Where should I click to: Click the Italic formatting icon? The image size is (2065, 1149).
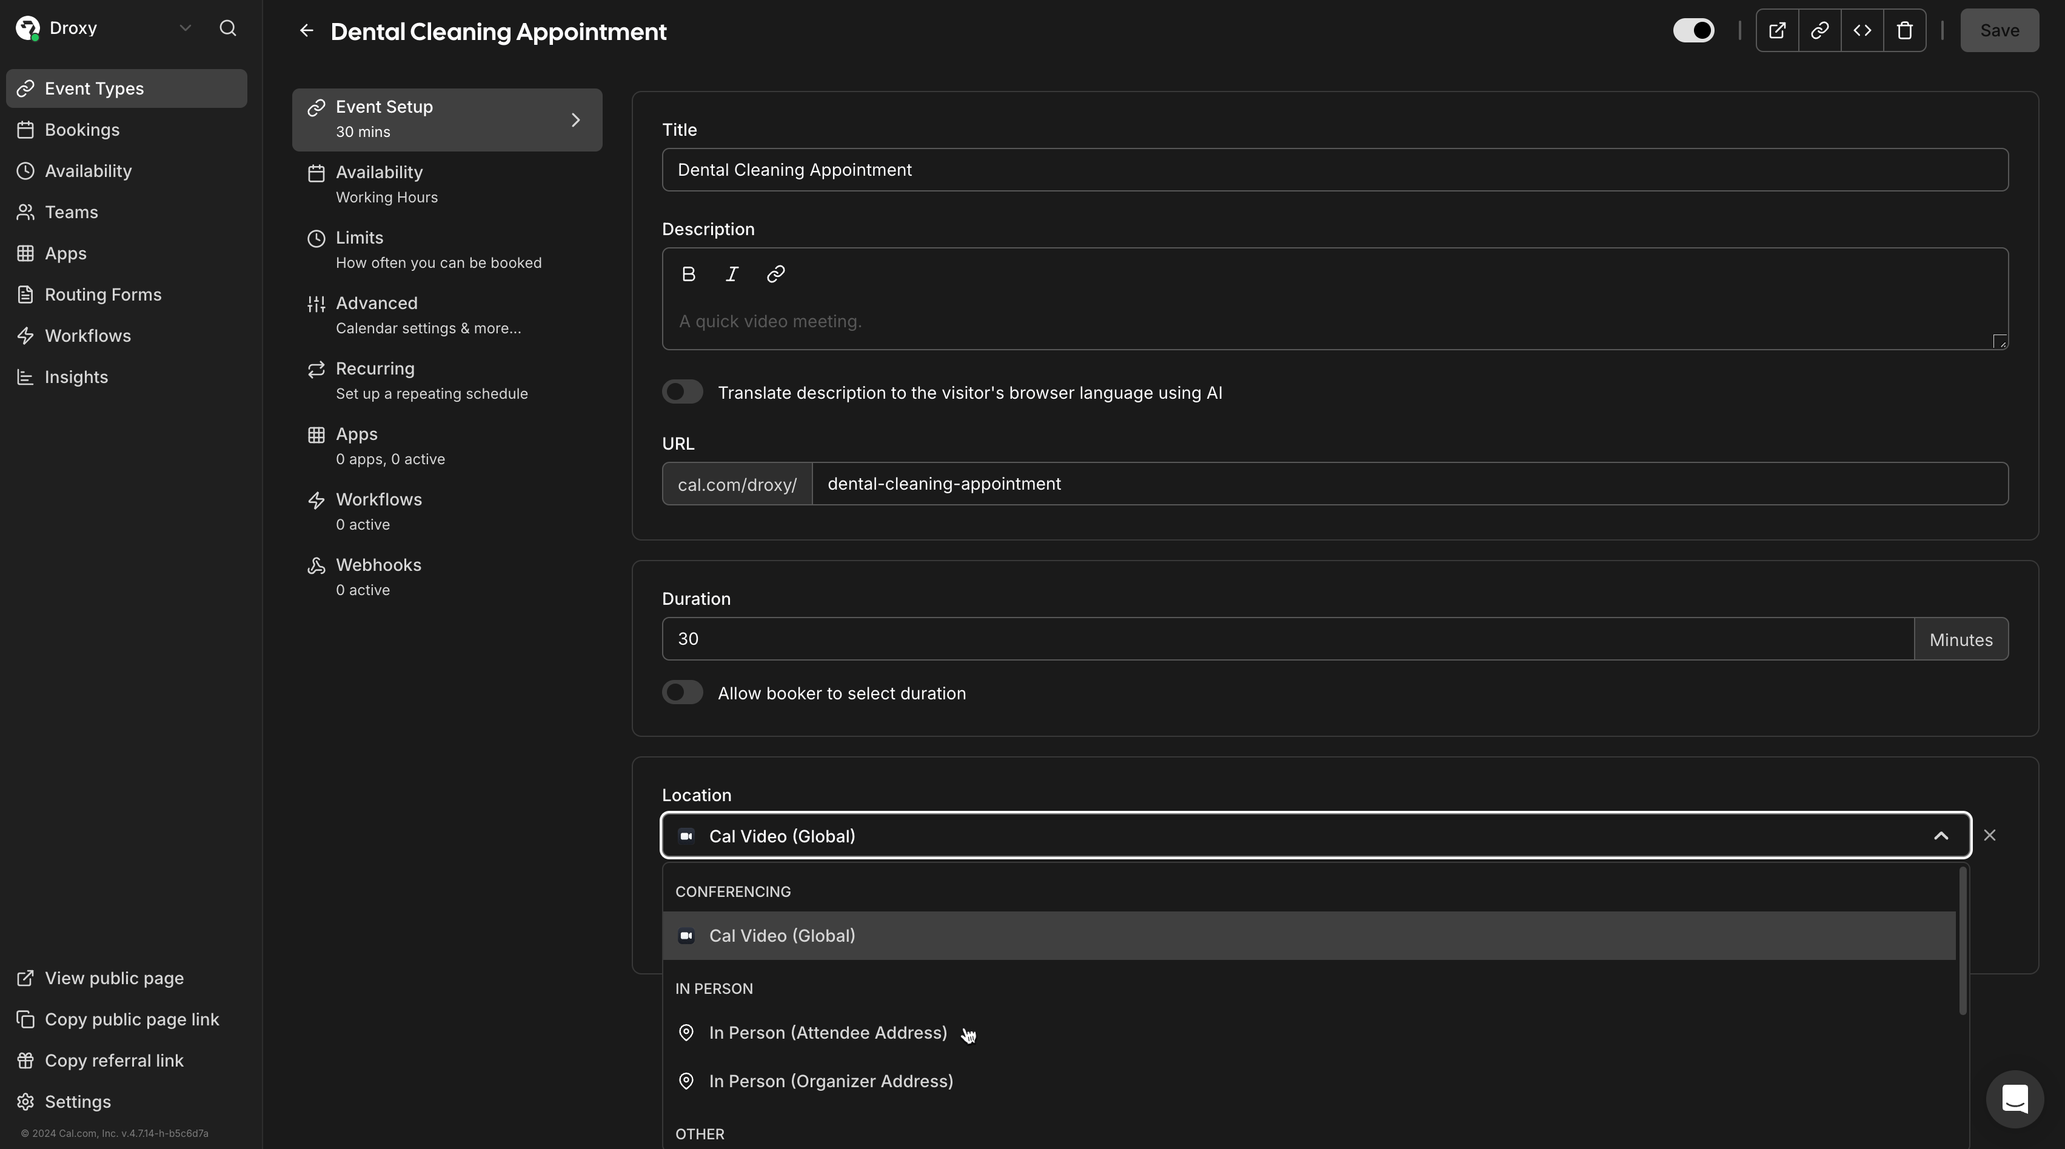(731, 274)
